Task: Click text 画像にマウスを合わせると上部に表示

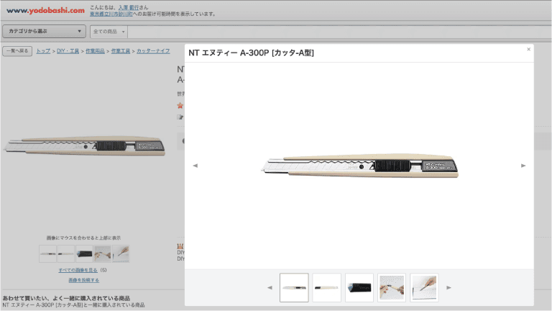Action: (84, 238)
